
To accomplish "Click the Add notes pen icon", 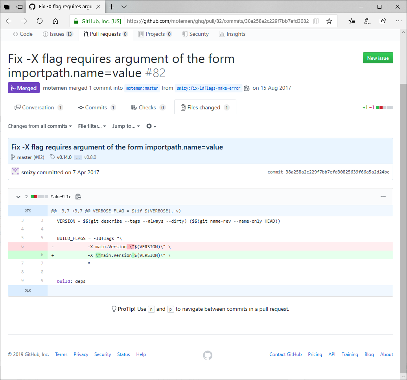I will [x=367, y=21].
